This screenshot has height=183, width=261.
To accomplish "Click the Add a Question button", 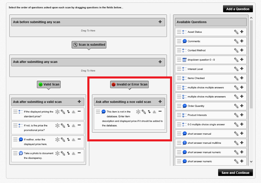I will point(238,9).
